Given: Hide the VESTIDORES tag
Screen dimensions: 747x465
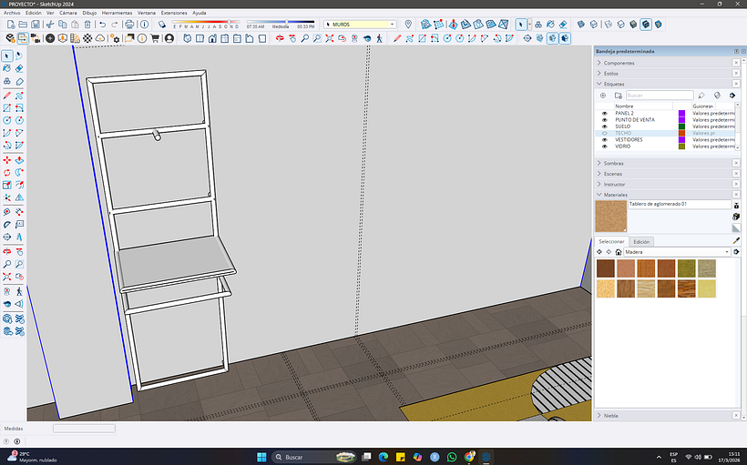Looking at the screenshot, I should tap(605, 140).
